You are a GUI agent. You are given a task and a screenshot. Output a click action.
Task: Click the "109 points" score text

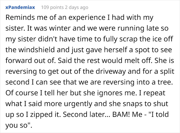coord(52,7)
